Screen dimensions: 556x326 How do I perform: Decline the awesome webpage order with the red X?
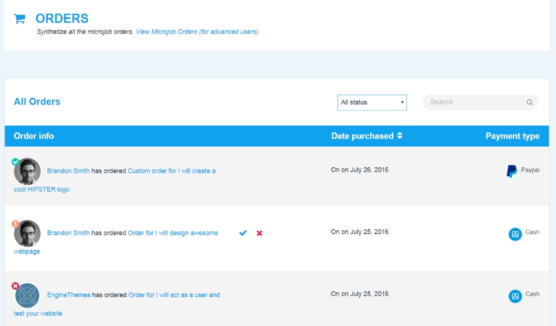coord(259,233)
